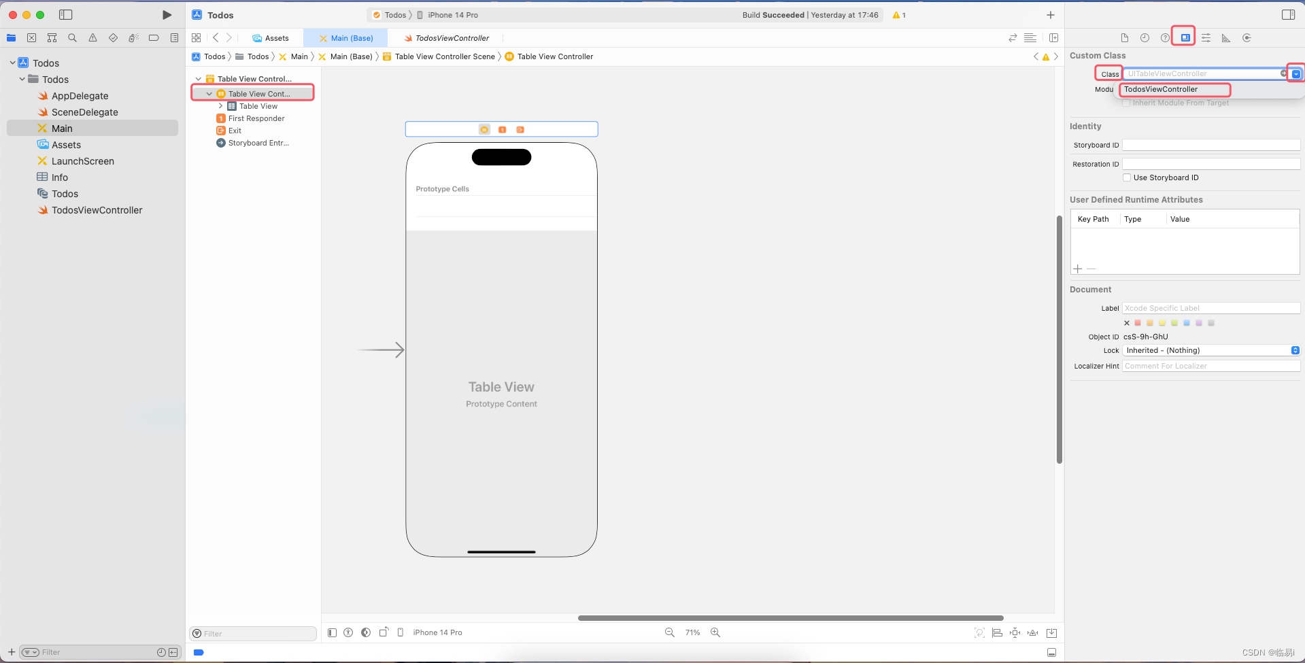Open the Identity inspector icon
Screen dimensions: 1305x663
pyautogui.click(x=1185, y=38)
